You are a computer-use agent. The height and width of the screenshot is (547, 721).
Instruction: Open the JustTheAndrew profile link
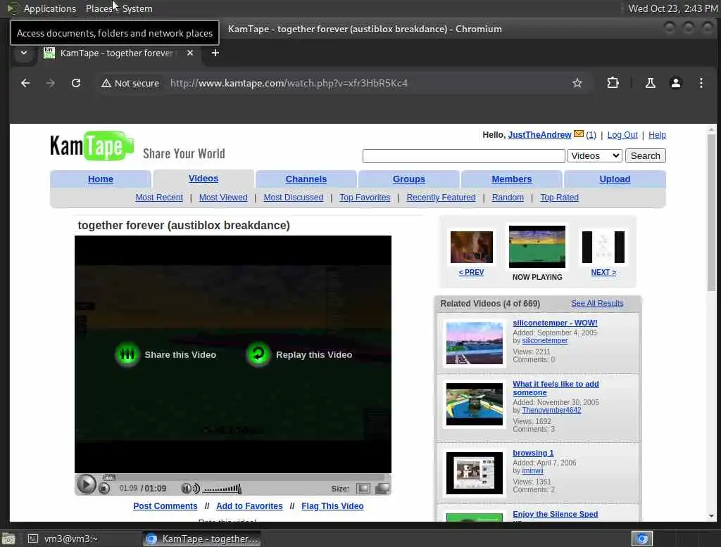point(539,134)
